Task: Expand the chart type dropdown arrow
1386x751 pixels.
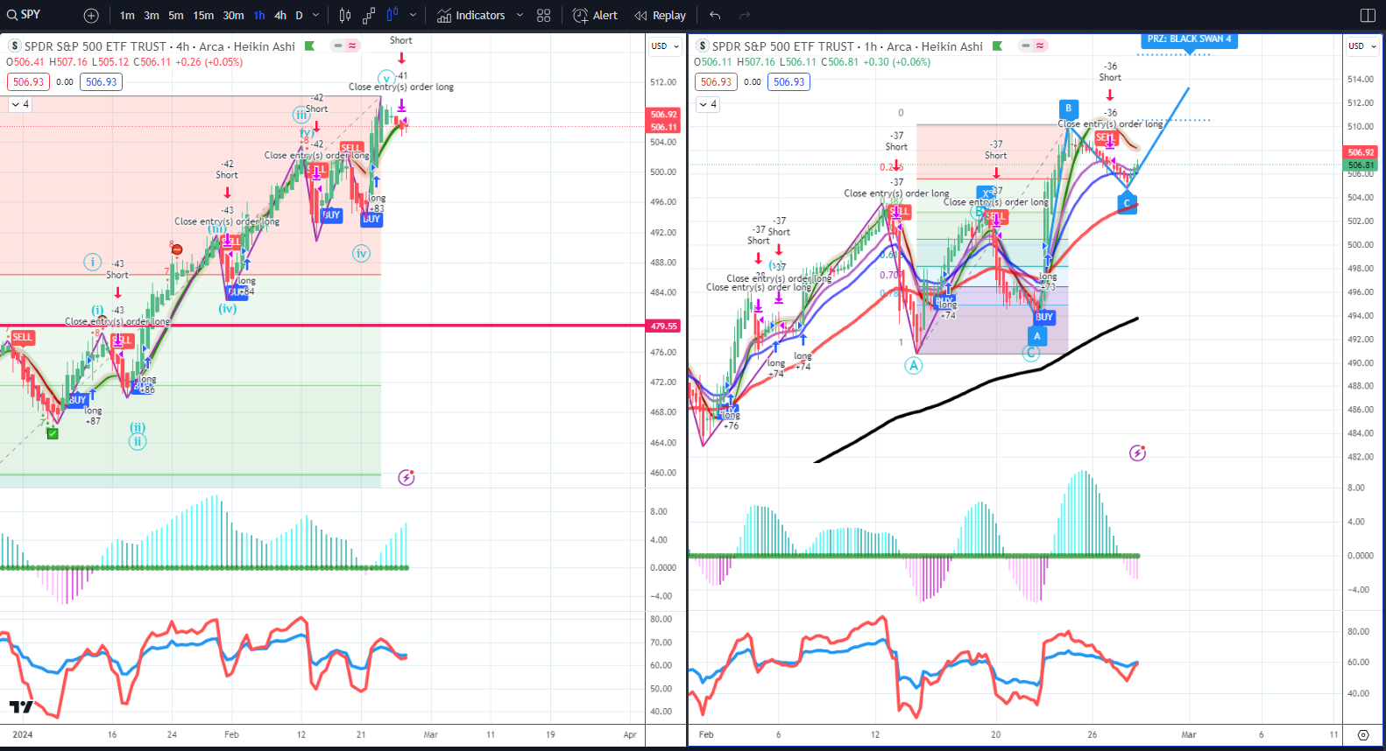Action: click(413, 15)
